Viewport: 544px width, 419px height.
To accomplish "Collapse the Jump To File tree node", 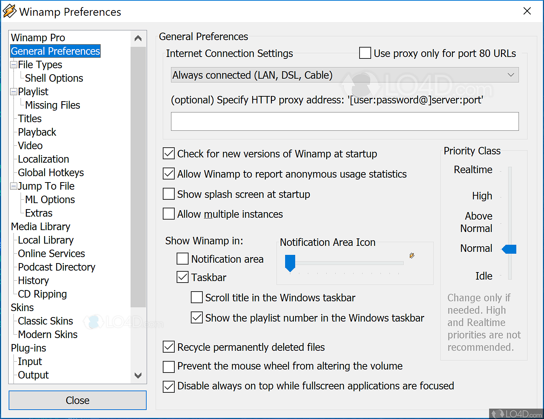I will (14, 186).
